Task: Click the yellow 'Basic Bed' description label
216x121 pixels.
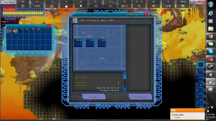Action: click(x=80, y=78)
